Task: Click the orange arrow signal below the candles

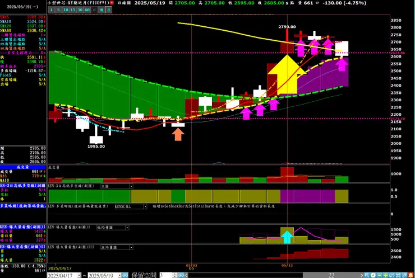Action: (178, 134)
